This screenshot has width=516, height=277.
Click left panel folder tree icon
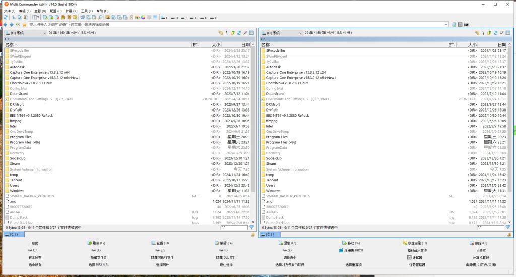tap(221, 33)
